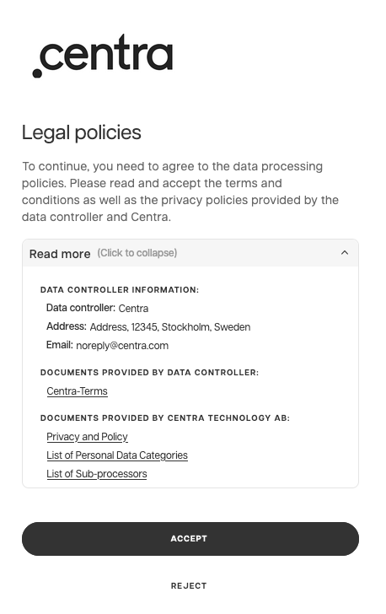Click the Centra logo
The height and width of the screenshot is (614, 386).
(x=103, y=55)
